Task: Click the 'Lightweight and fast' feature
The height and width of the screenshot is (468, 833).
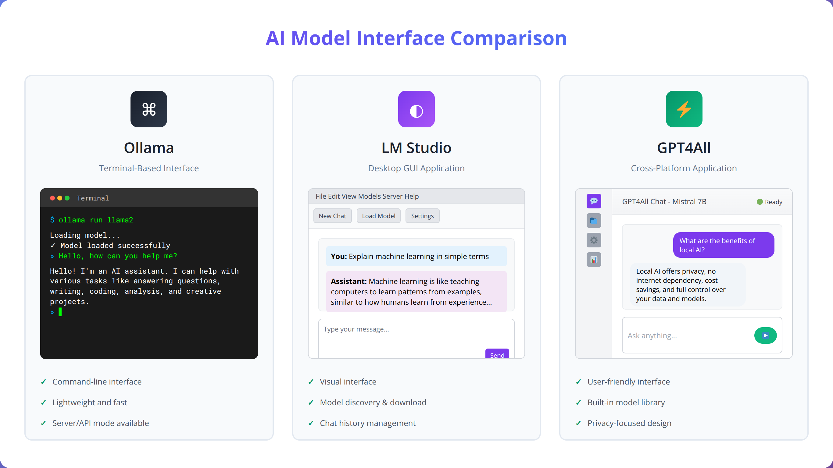Action: click(90, 402)
